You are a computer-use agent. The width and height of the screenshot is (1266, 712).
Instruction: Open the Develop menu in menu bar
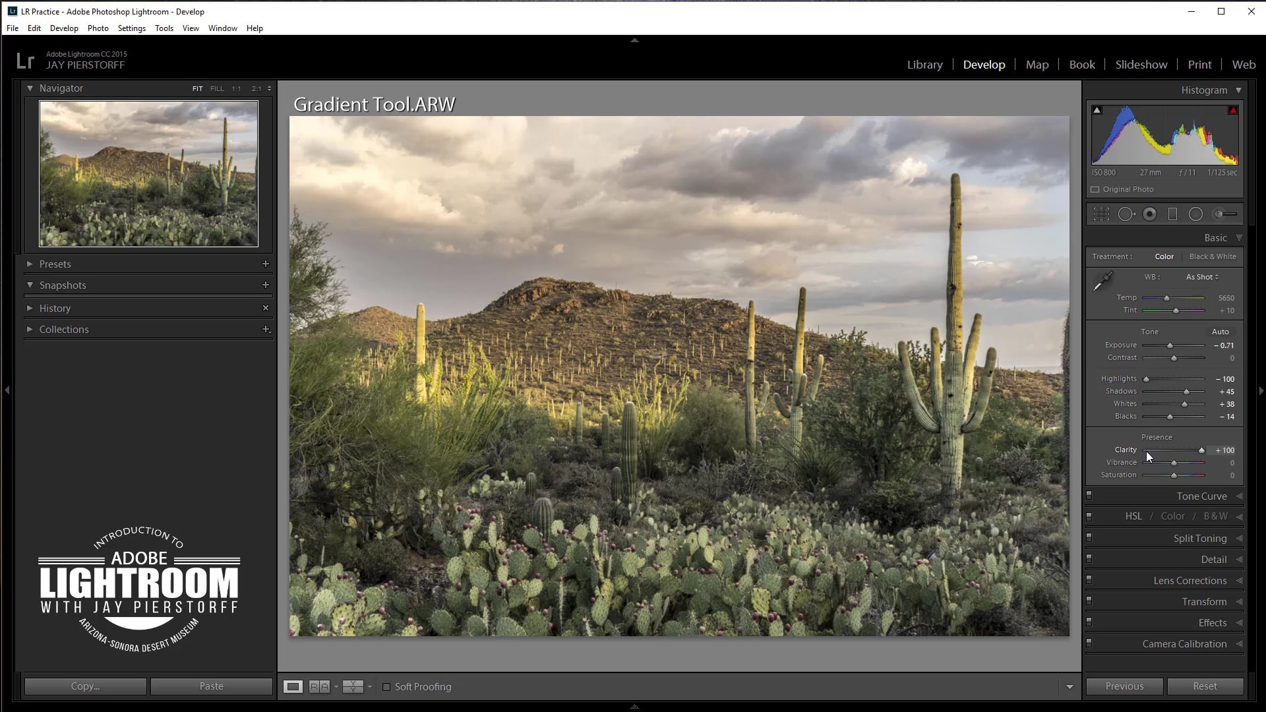[64, 28]
